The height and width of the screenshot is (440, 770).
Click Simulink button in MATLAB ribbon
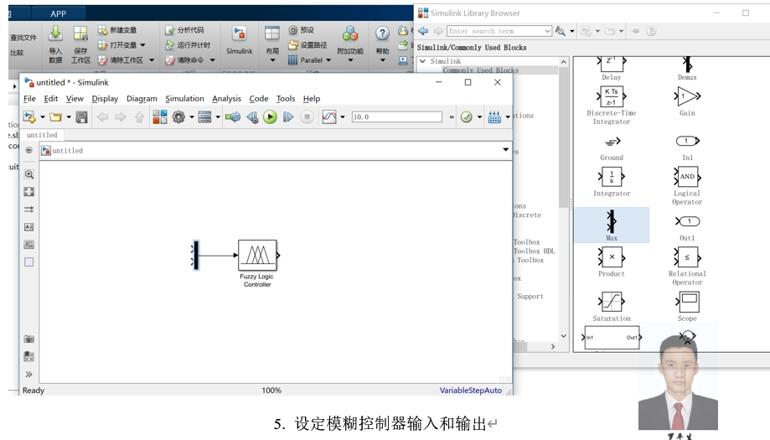point(239,40)
